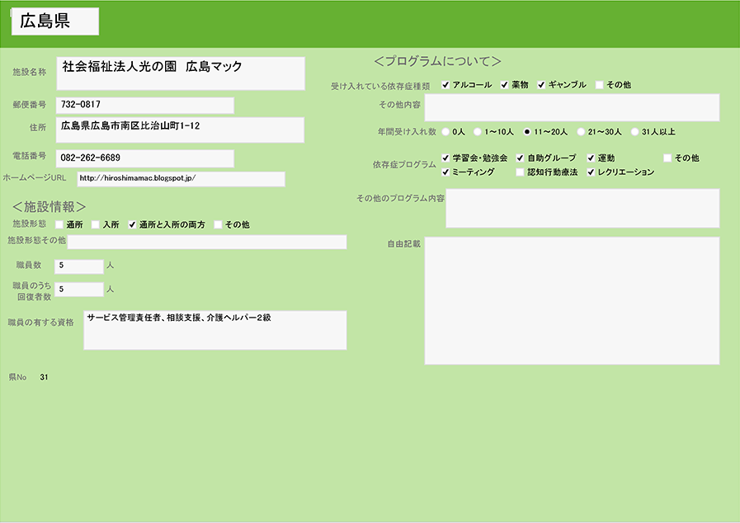Click the 広島県 prefecture title box
The height and width of the screenshot is (523, 740).
[55, 22]
